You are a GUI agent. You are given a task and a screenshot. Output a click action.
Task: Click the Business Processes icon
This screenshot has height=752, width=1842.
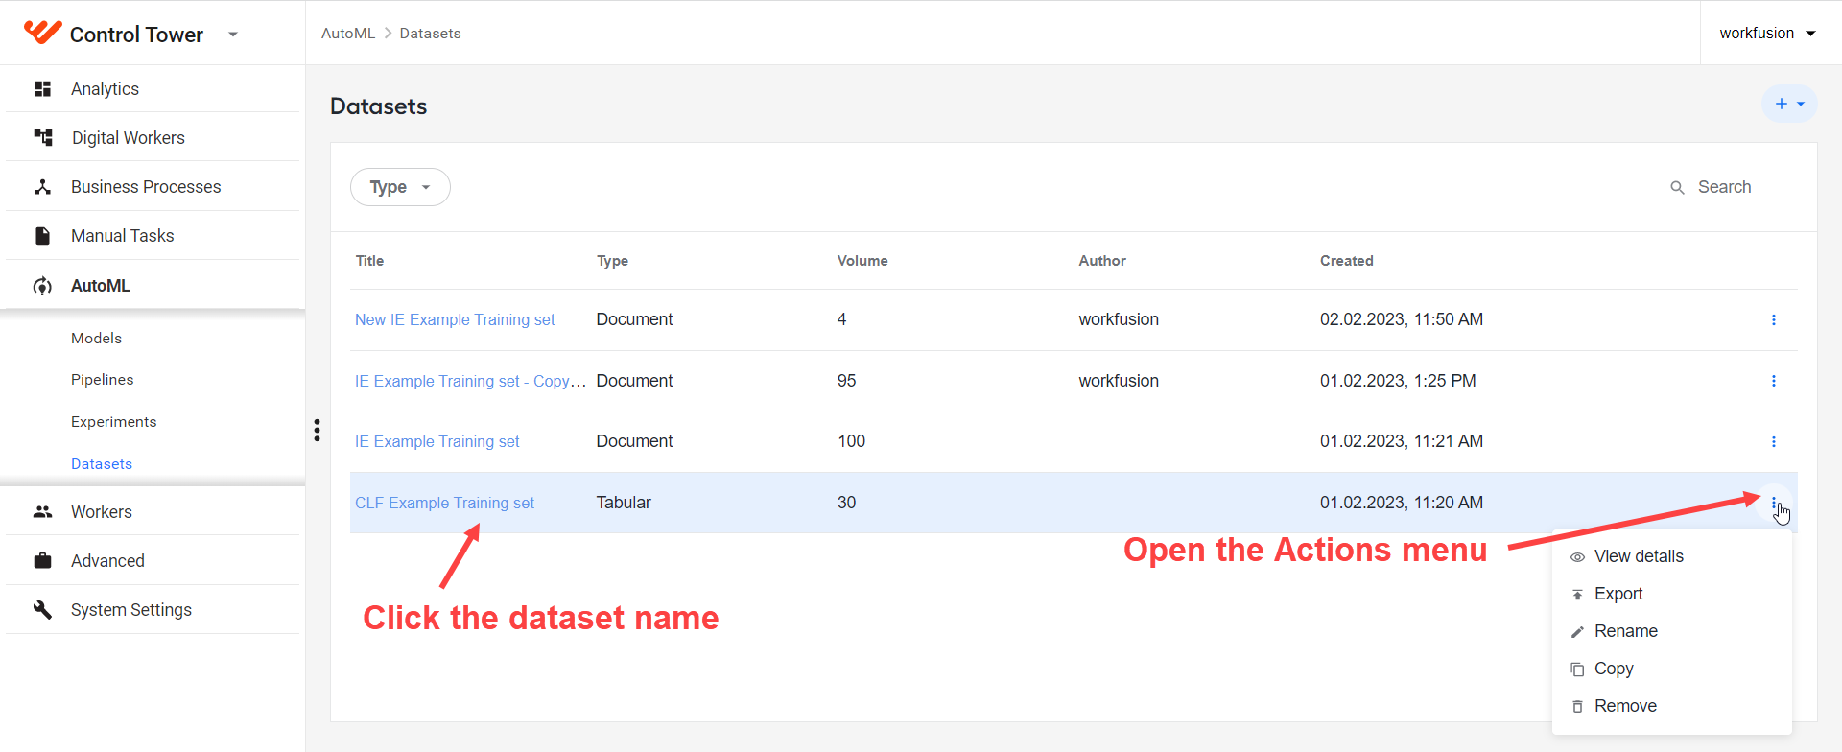point(42,187)
